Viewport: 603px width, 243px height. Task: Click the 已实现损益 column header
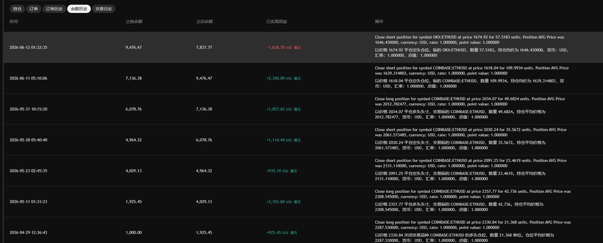tap(277, 22)
